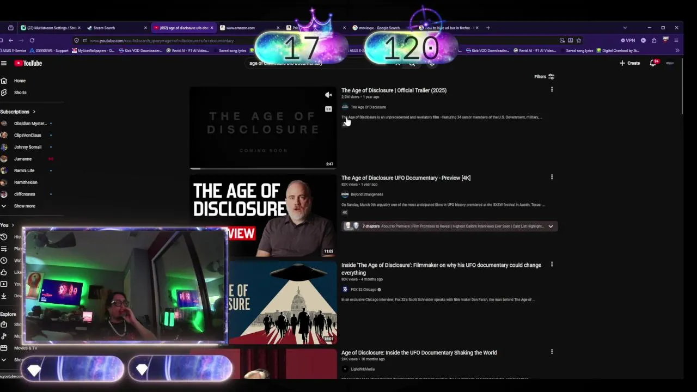
Task: Open Johnny Somali subscription channel
Action: click(x=27, y=147)
